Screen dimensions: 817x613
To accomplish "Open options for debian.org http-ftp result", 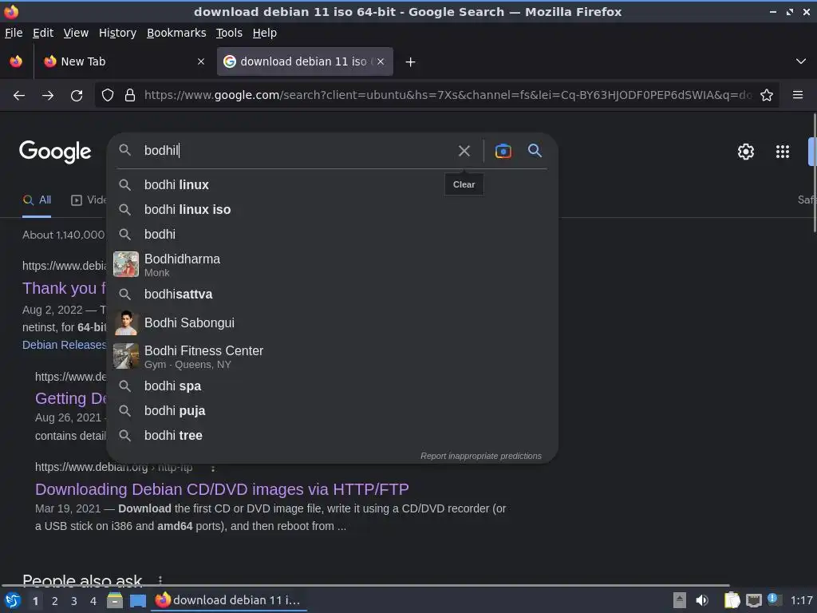I will [x=212, y=468].
